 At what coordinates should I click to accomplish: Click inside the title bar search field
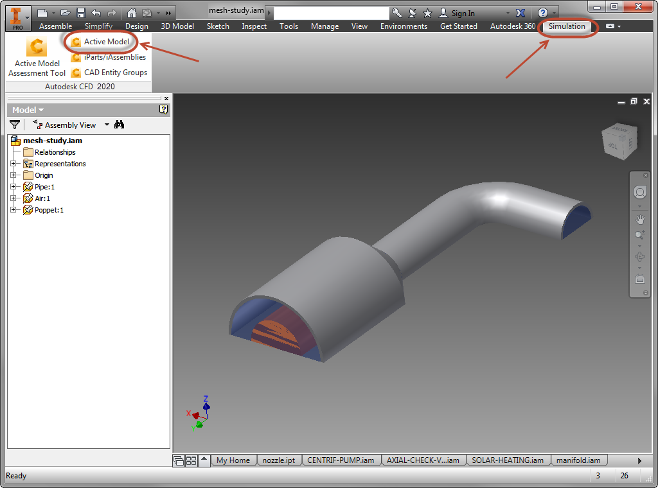tap(332, 13)
